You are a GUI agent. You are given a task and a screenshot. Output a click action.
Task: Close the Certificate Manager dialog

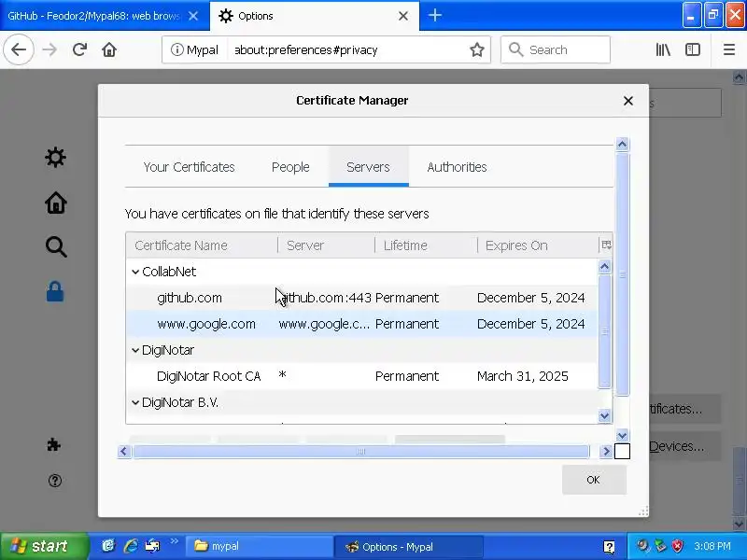pos(627,101)
